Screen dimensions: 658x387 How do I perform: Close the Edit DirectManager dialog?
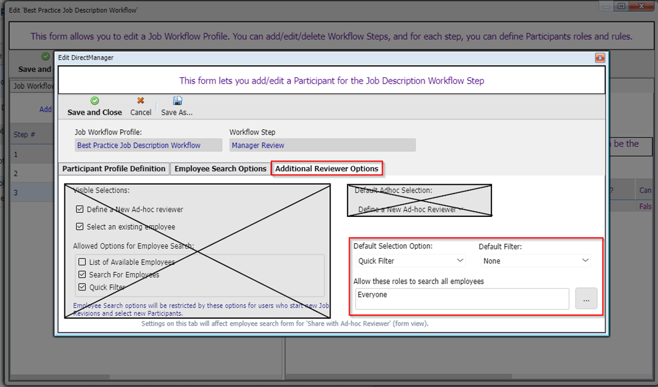click(x=600, y=58)
